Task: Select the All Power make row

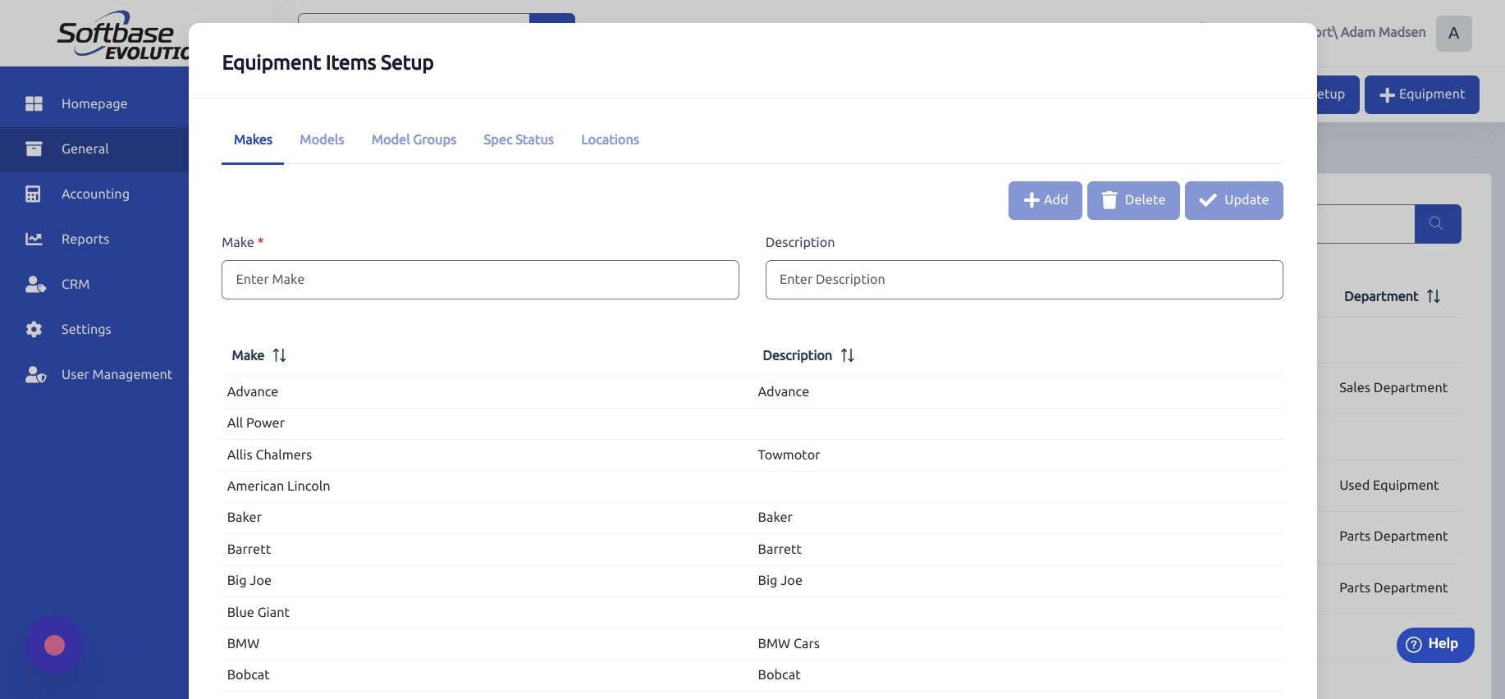Action: click(x=752, y=423)
